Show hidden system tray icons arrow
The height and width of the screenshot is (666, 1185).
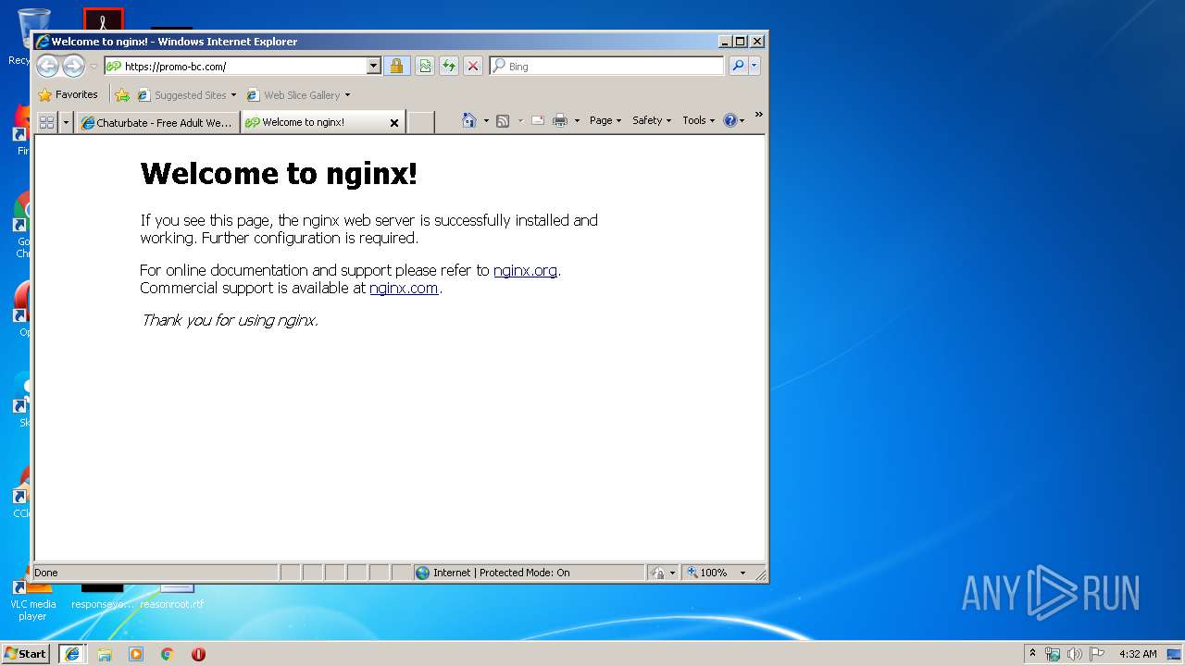[x=1033, y=653]
